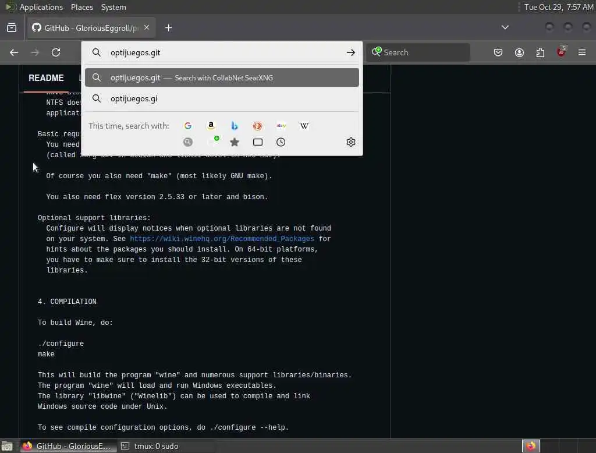The height and width of the screenshot is (453, 596).
Task: Click the toolbar Search box
Action: pos(418,52)
